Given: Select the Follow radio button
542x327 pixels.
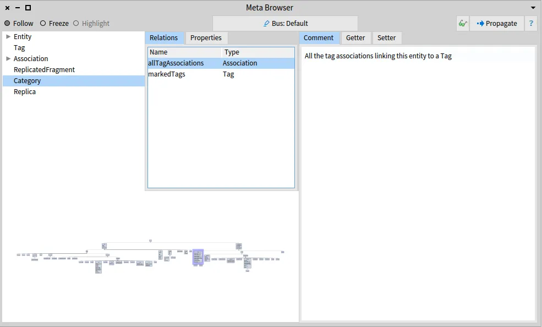Looking at the screenshot, I should point(7,24).
